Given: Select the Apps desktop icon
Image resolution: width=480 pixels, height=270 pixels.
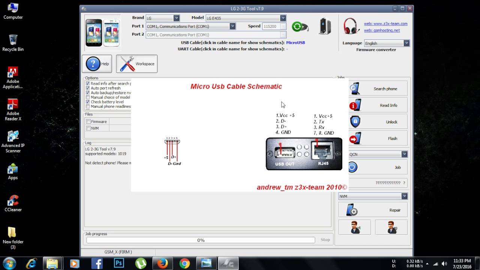Looking at the screenshot, I should click(x=13, y=171).
